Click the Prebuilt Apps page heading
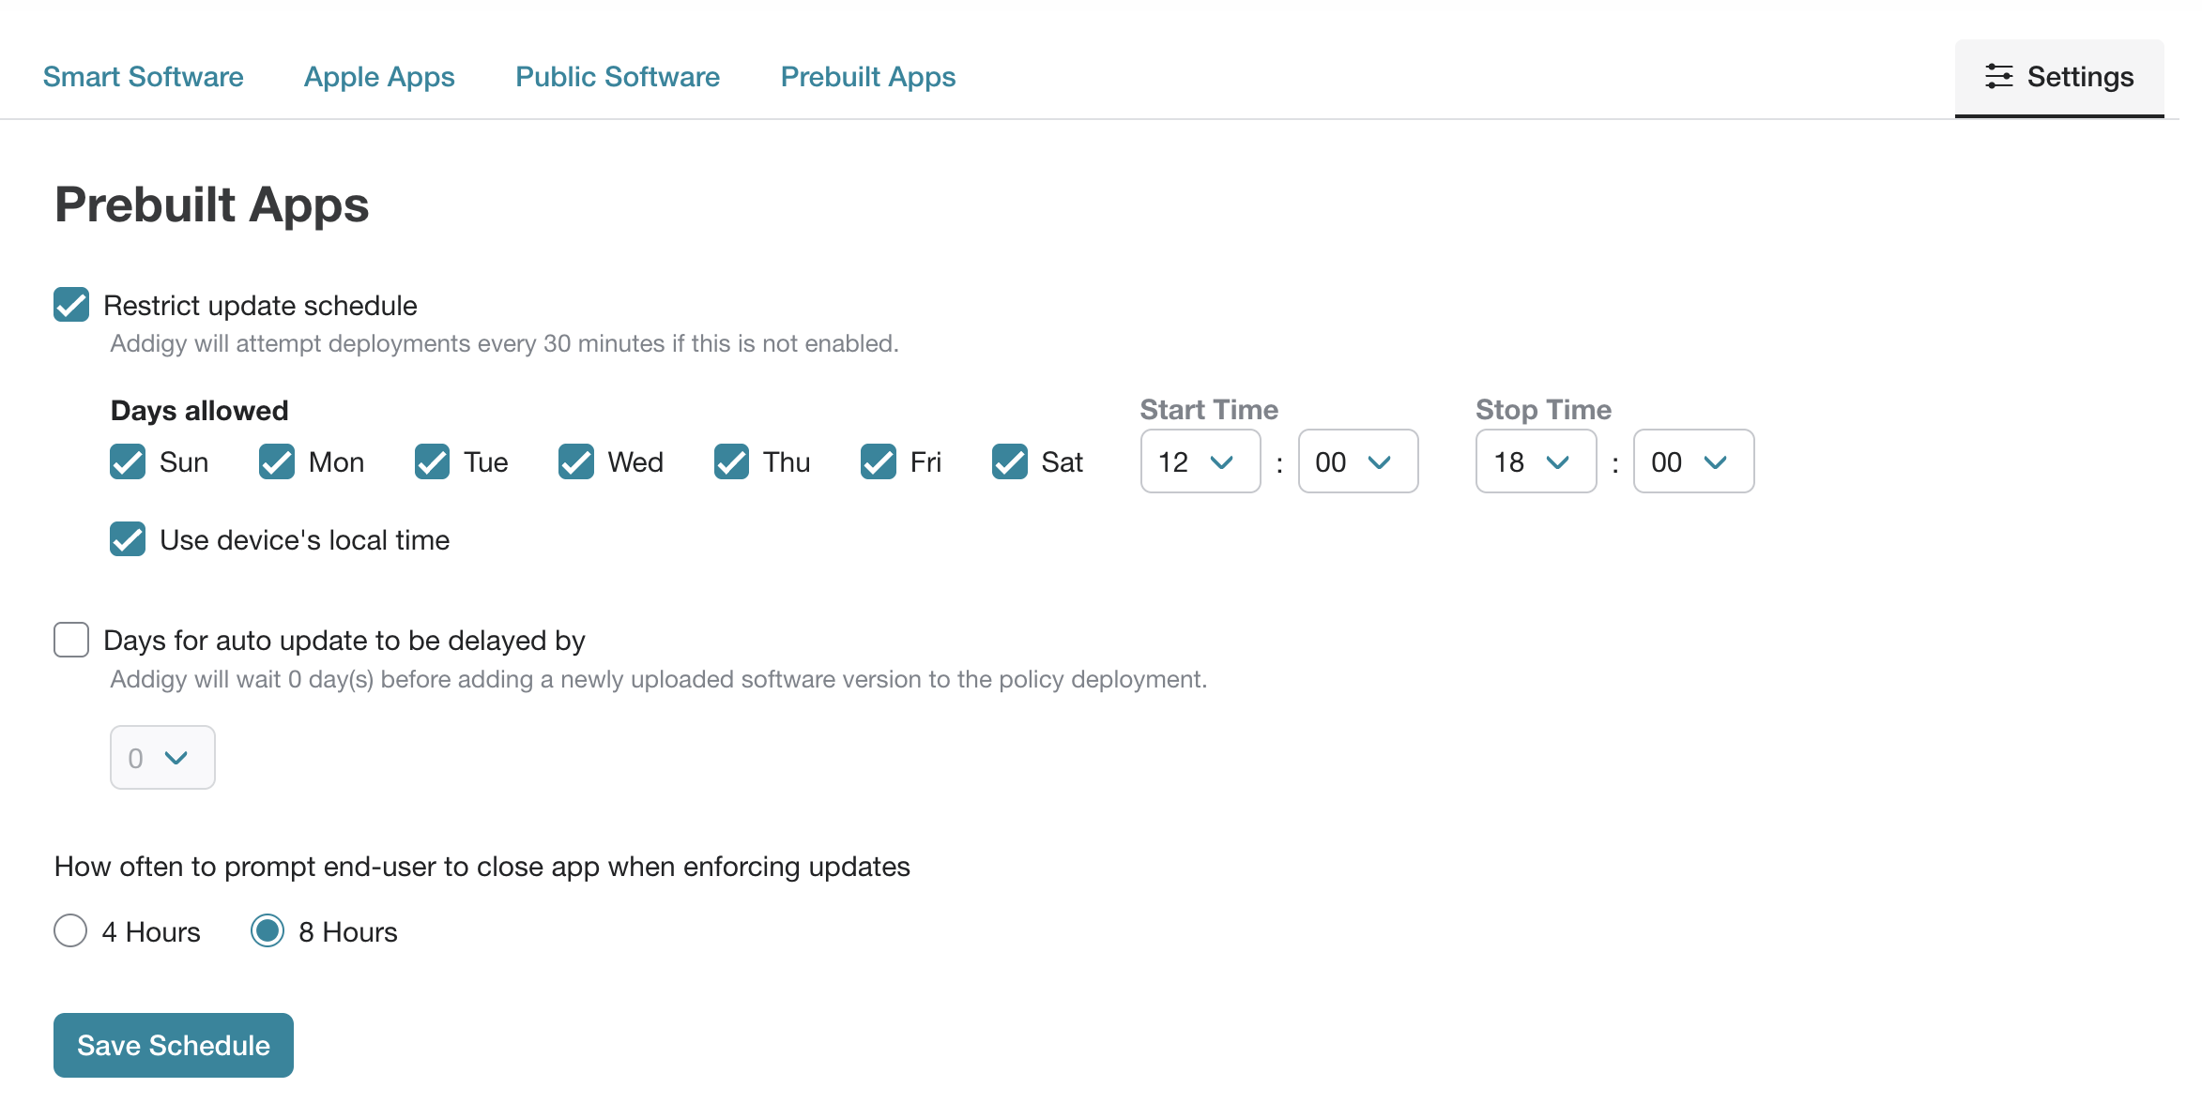Screen dimensions: 2202x1103 coord(212,204)
